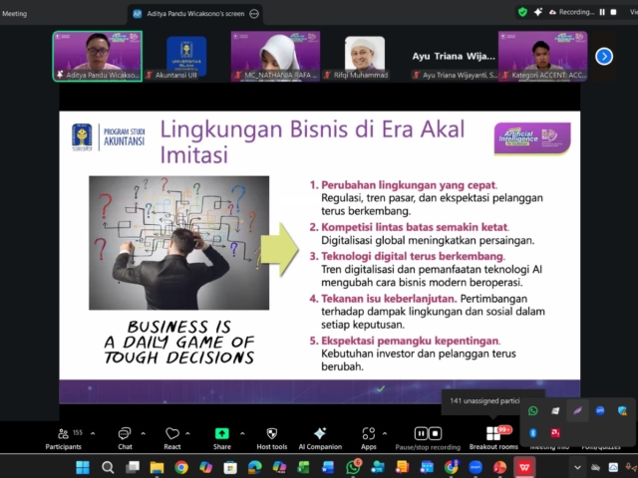The width and height of the screenshot is (638, 478).
Task: Click the green Share screen button
Action: pyautogui.click(x=221, y=434)
